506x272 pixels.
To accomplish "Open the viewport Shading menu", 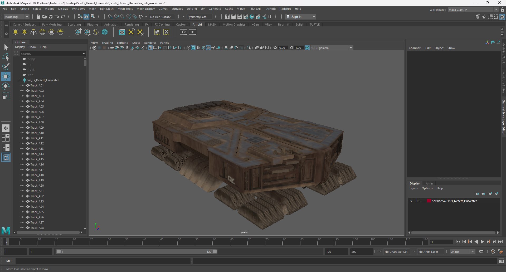I will [x=107, y=43].
